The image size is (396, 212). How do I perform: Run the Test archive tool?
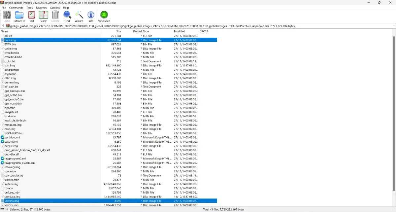point(32,16)
